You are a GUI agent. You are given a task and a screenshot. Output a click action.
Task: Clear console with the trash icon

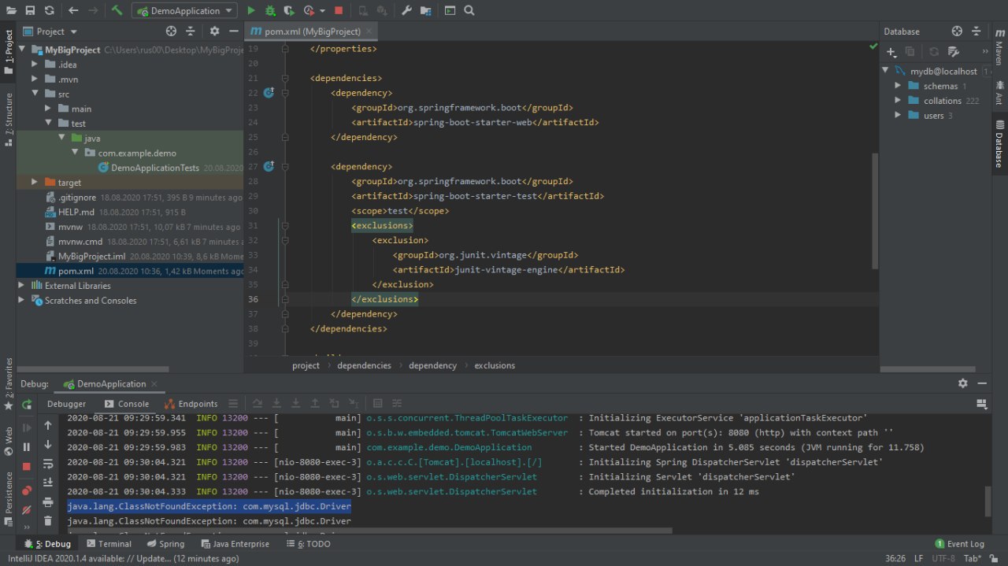(x=48, y=521)
